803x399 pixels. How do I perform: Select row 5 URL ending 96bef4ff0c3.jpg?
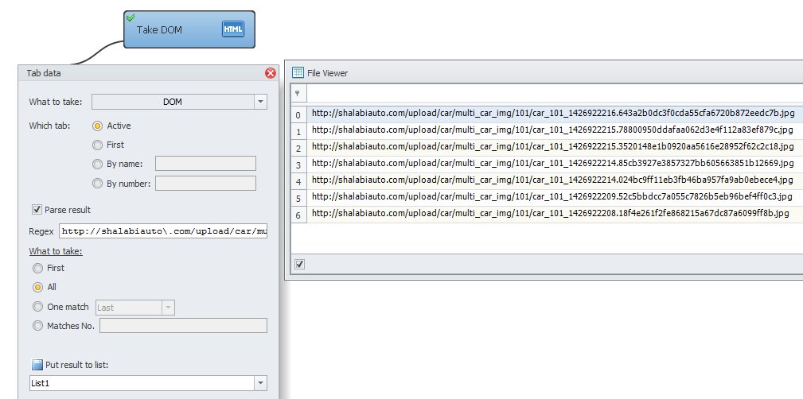555,197
